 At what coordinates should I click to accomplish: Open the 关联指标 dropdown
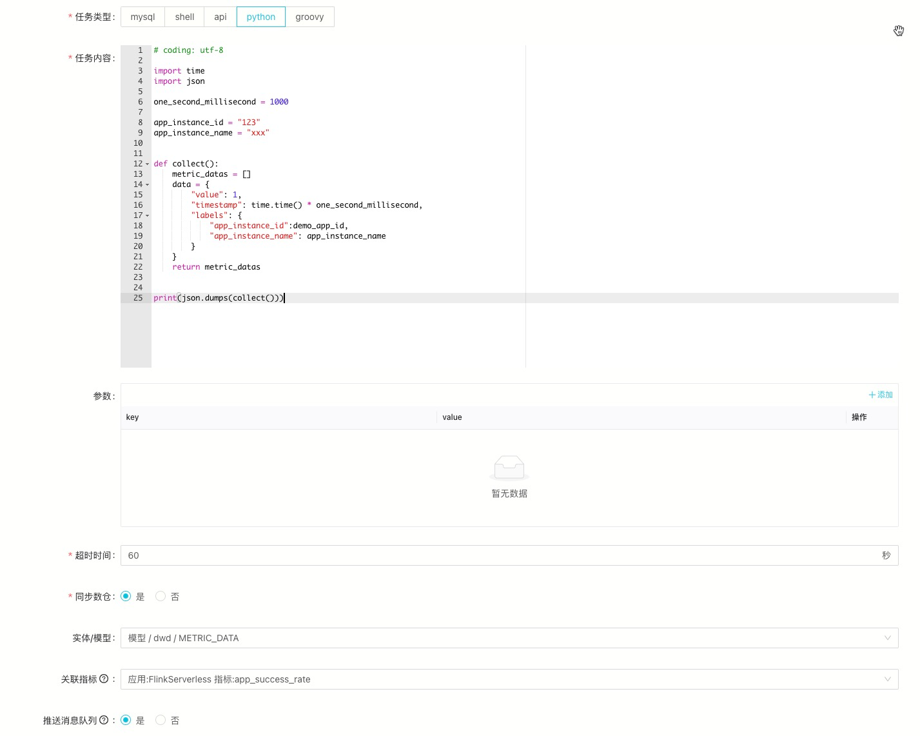[509, 679]
